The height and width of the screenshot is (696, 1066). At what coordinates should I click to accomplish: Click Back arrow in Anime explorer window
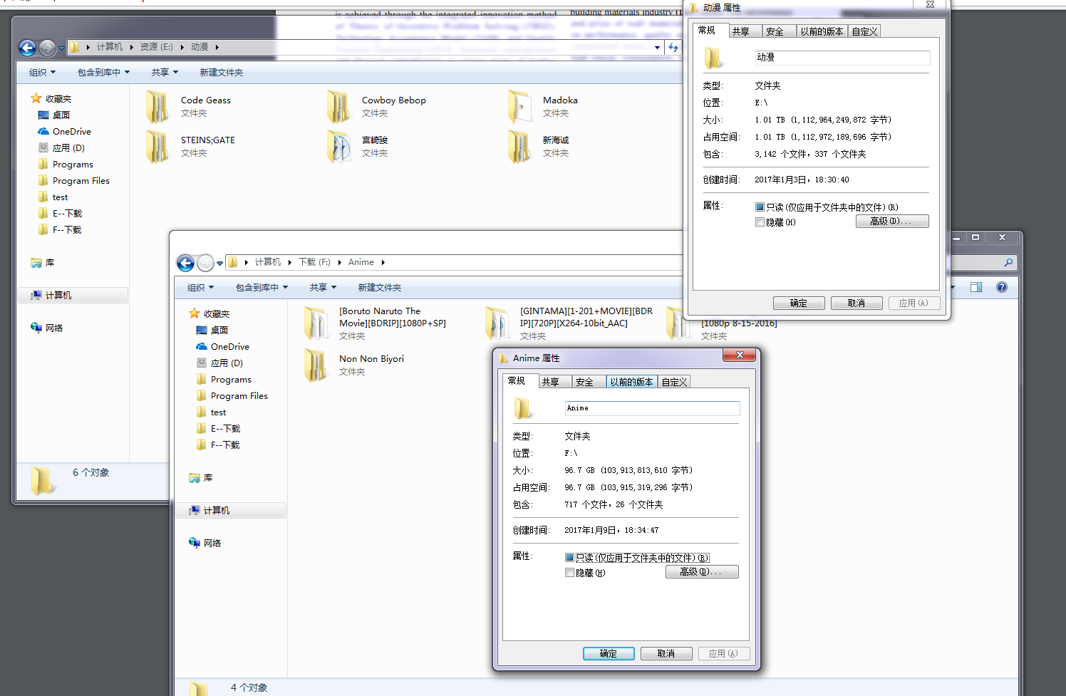[185, 263]
